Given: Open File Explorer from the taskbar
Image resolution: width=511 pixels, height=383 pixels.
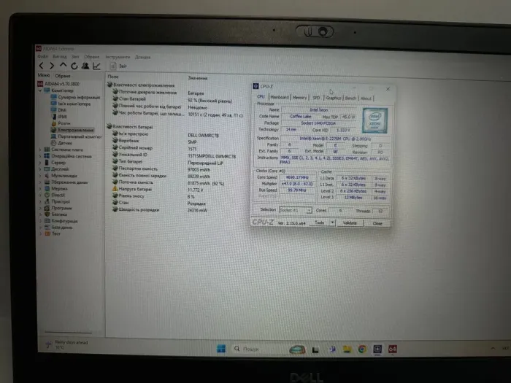Looking at the screenshot, I should point(347,349).
